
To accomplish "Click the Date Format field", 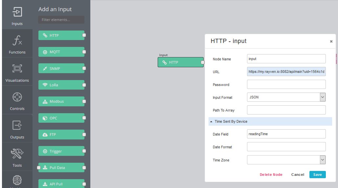I will [286, 147].
